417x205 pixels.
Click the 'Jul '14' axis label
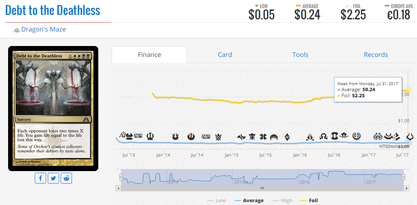pyautogui.click(x=197, y=155)
